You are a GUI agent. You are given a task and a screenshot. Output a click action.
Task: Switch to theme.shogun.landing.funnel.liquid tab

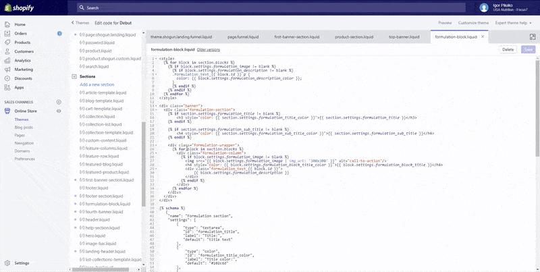[181, 37]
